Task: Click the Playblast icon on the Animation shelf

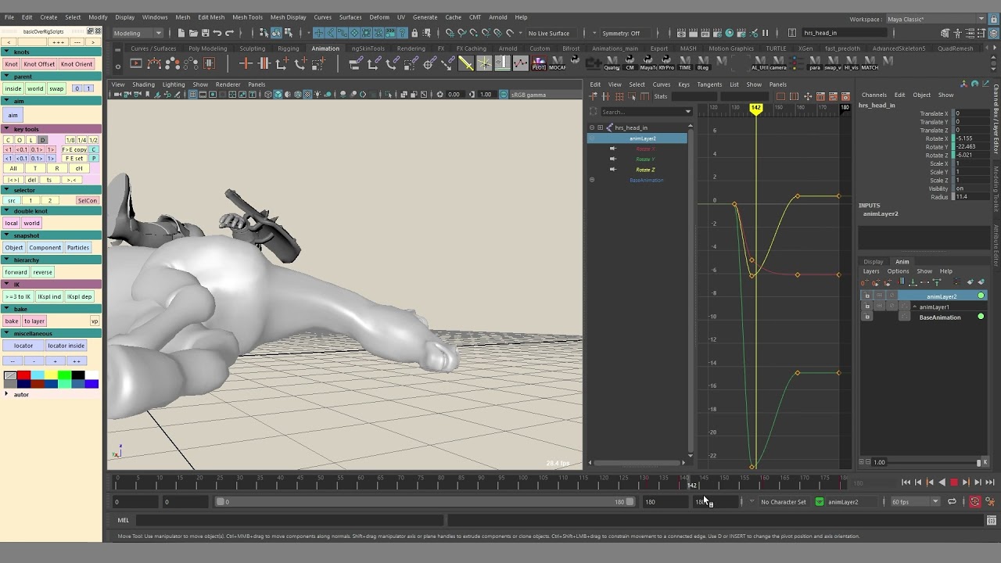Action: (136, 63)
